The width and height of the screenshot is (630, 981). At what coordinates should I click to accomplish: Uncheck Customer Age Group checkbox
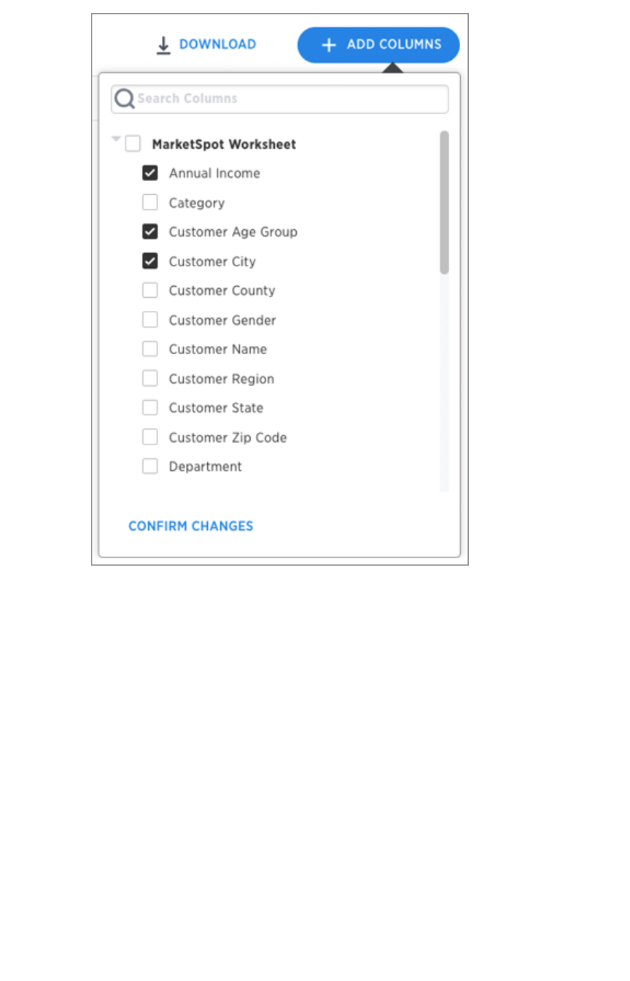pos(150,231)
